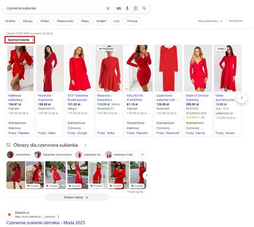Click the Allegro seller name
The image size is (254, 227).
(72, 109)
